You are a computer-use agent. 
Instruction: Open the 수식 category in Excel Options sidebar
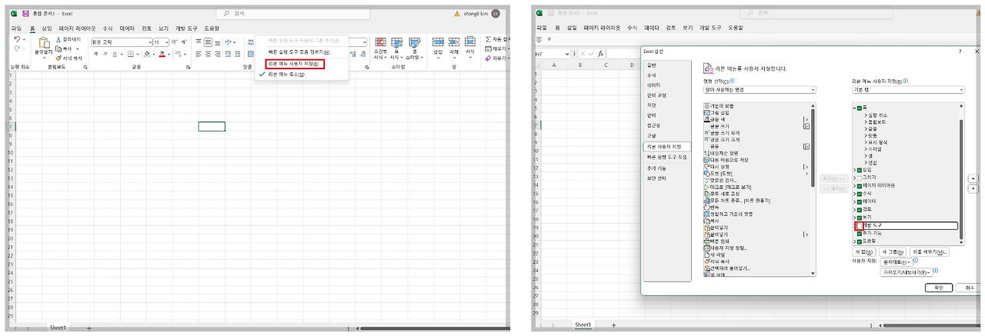tap(652, 75)
